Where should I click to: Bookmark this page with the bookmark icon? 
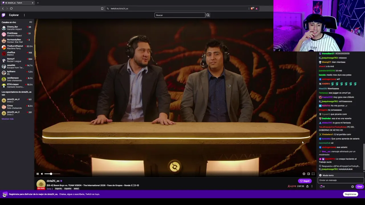pyautogui.click(x=102, y=9)
